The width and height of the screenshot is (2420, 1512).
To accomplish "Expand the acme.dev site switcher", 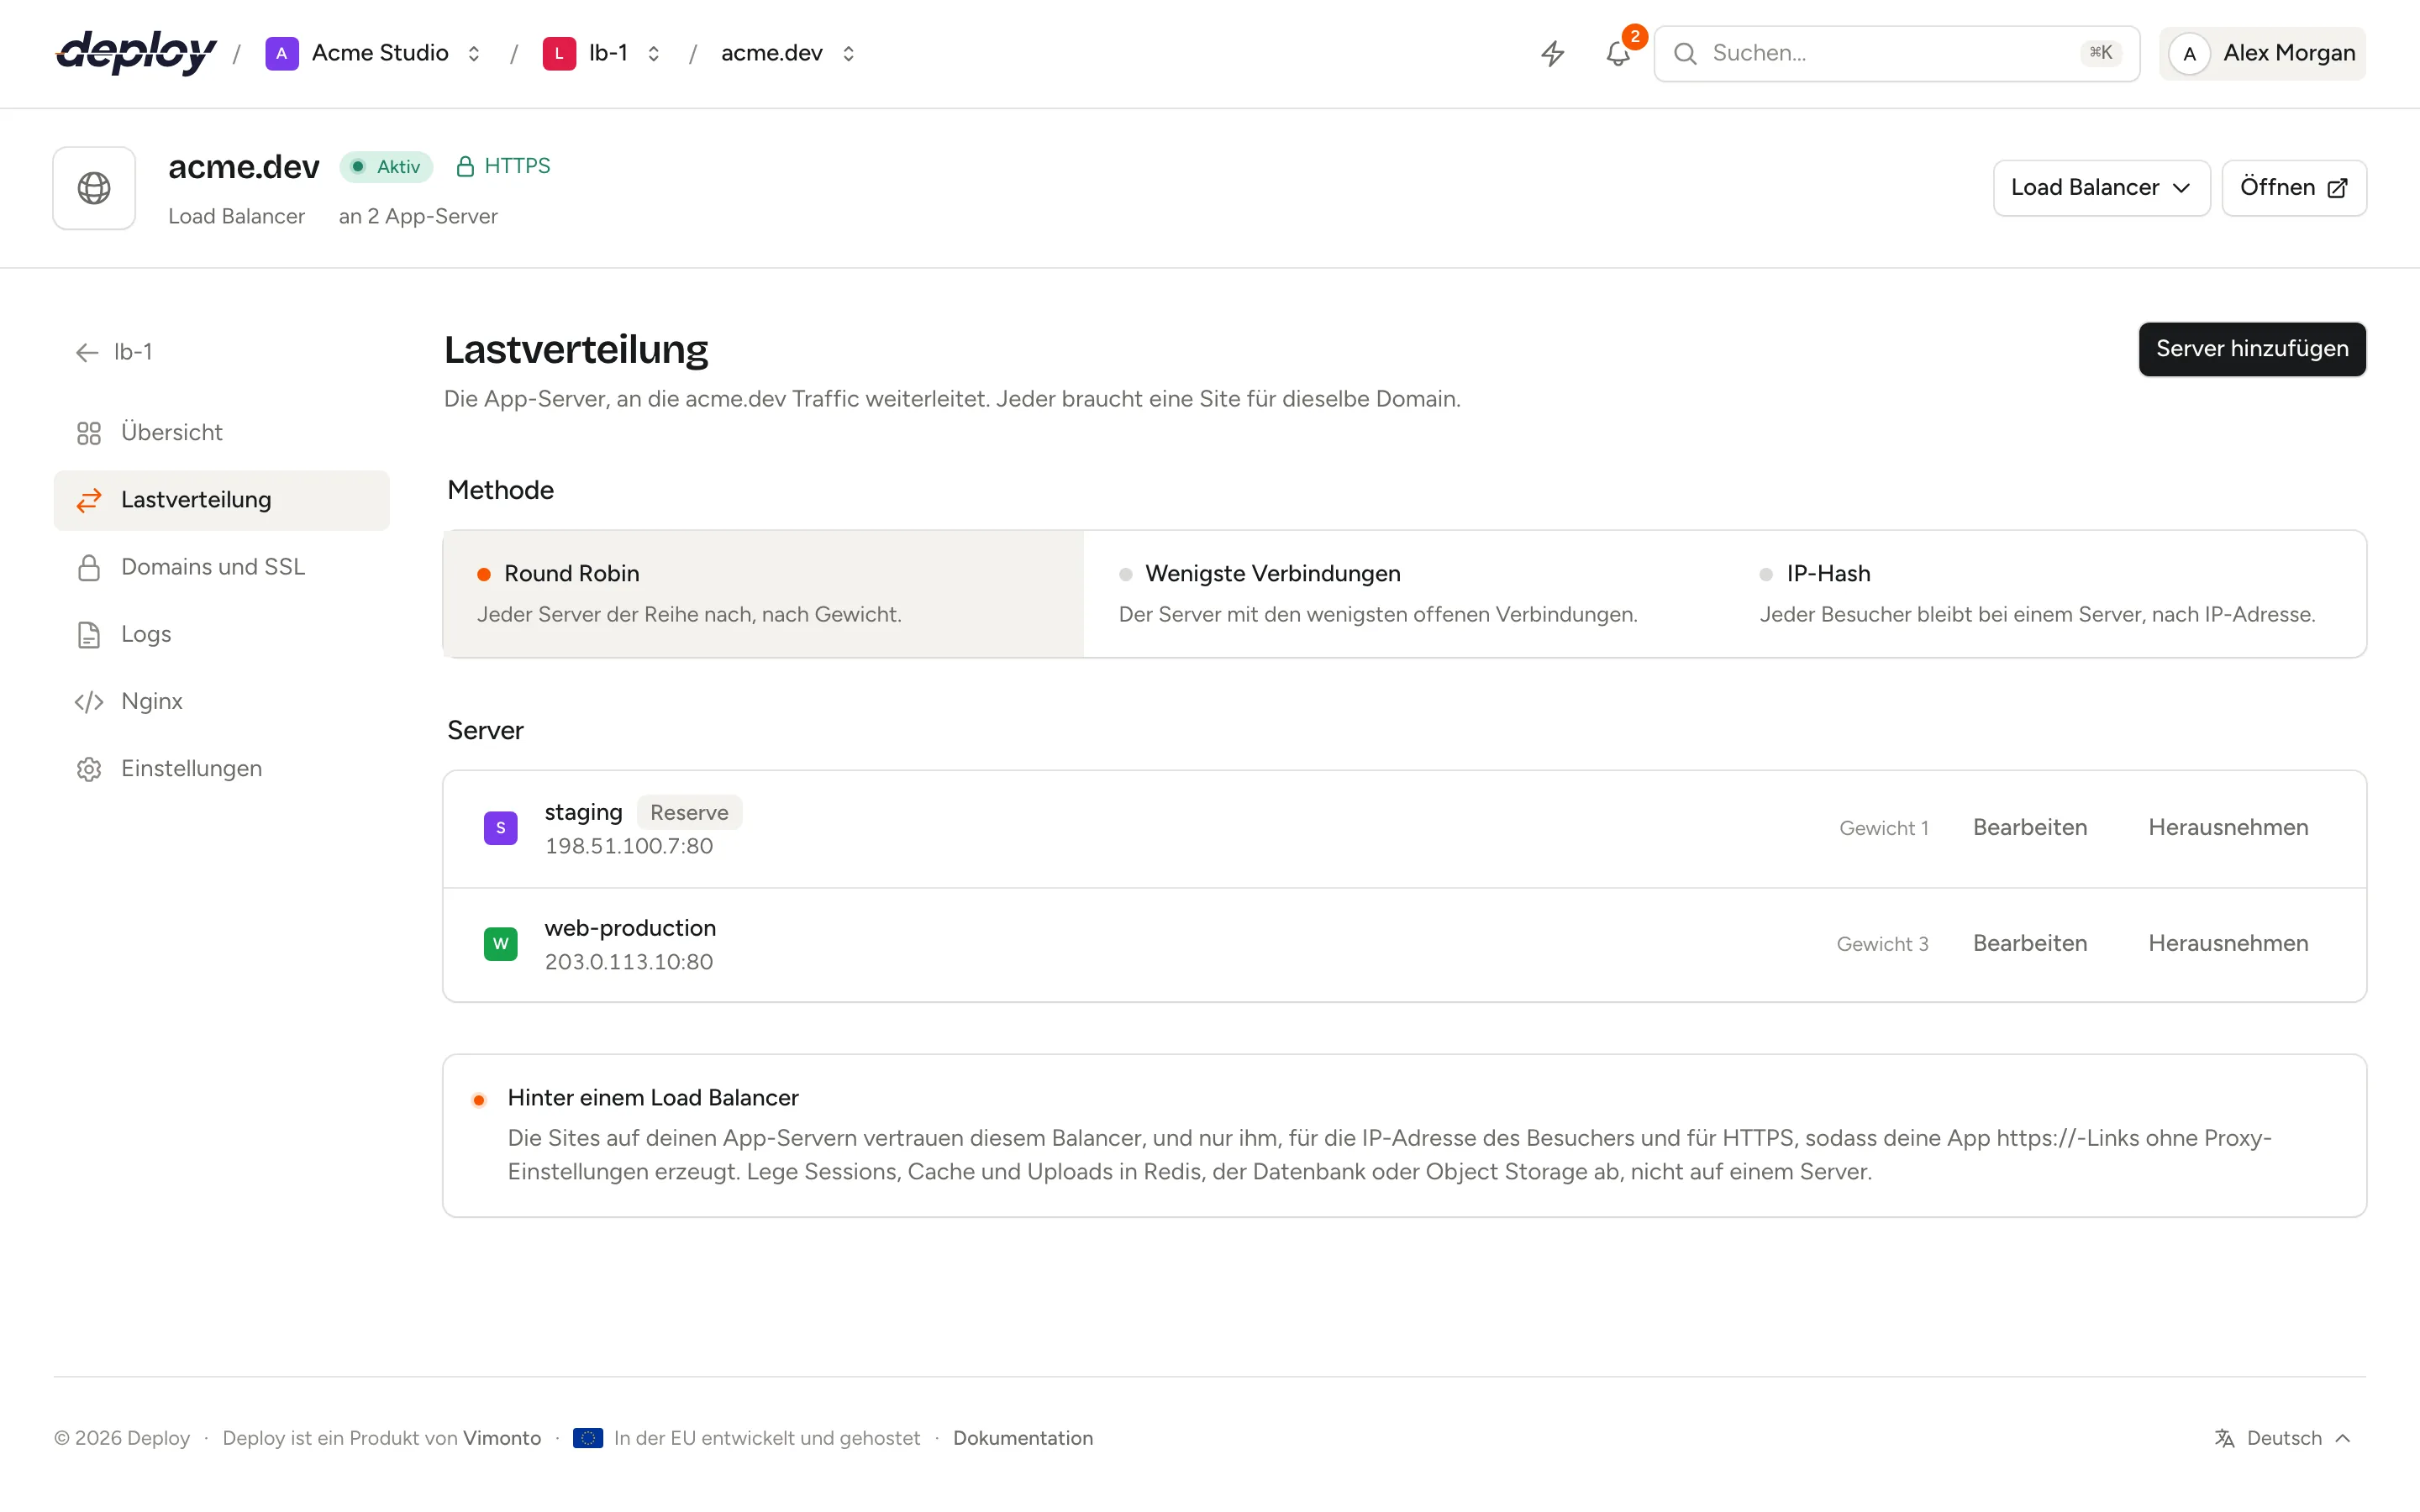I will [848, 53].
